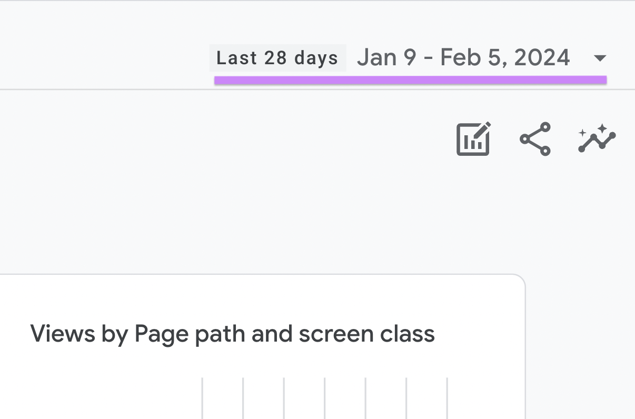Click the dropdown caret next to dates
The image size is (635, 419).
tap(600, 58)
